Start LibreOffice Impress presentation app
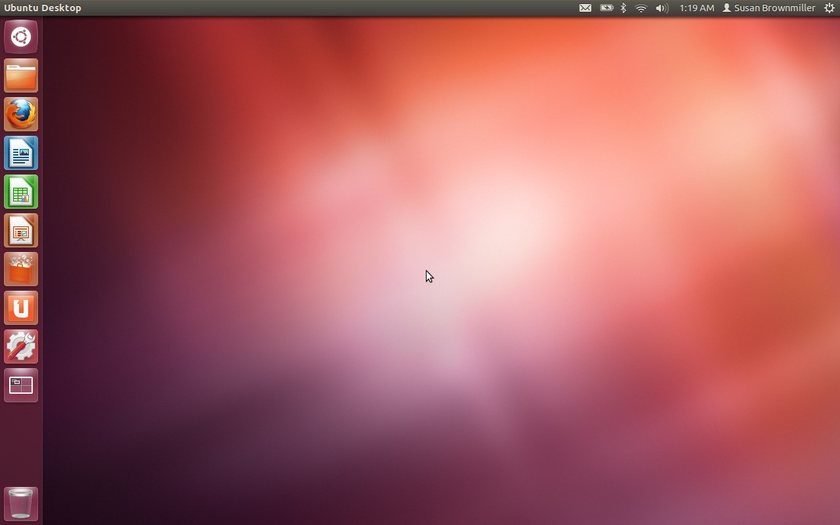 pos(21,230)
